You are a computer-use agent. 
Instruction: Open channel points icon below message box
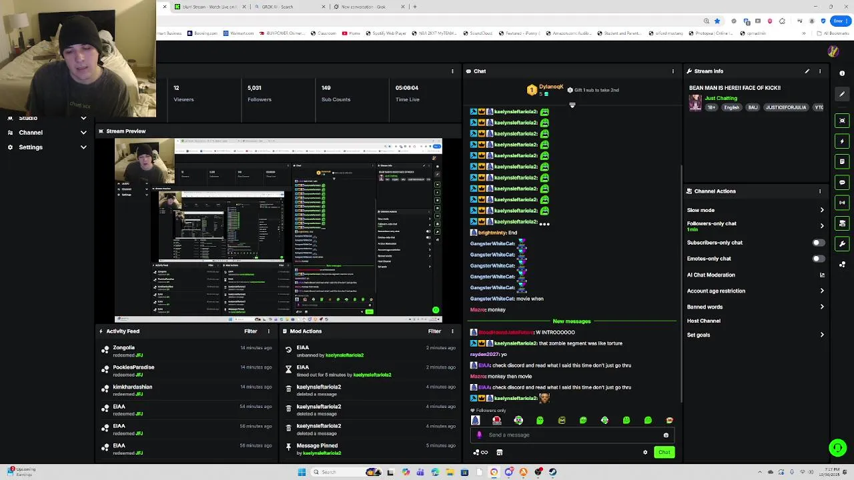[480, 453]
